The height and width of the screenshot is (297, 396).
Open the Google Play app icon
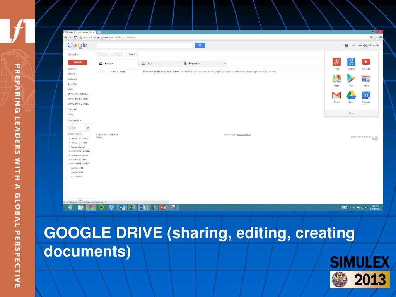(x=351, y=79)
